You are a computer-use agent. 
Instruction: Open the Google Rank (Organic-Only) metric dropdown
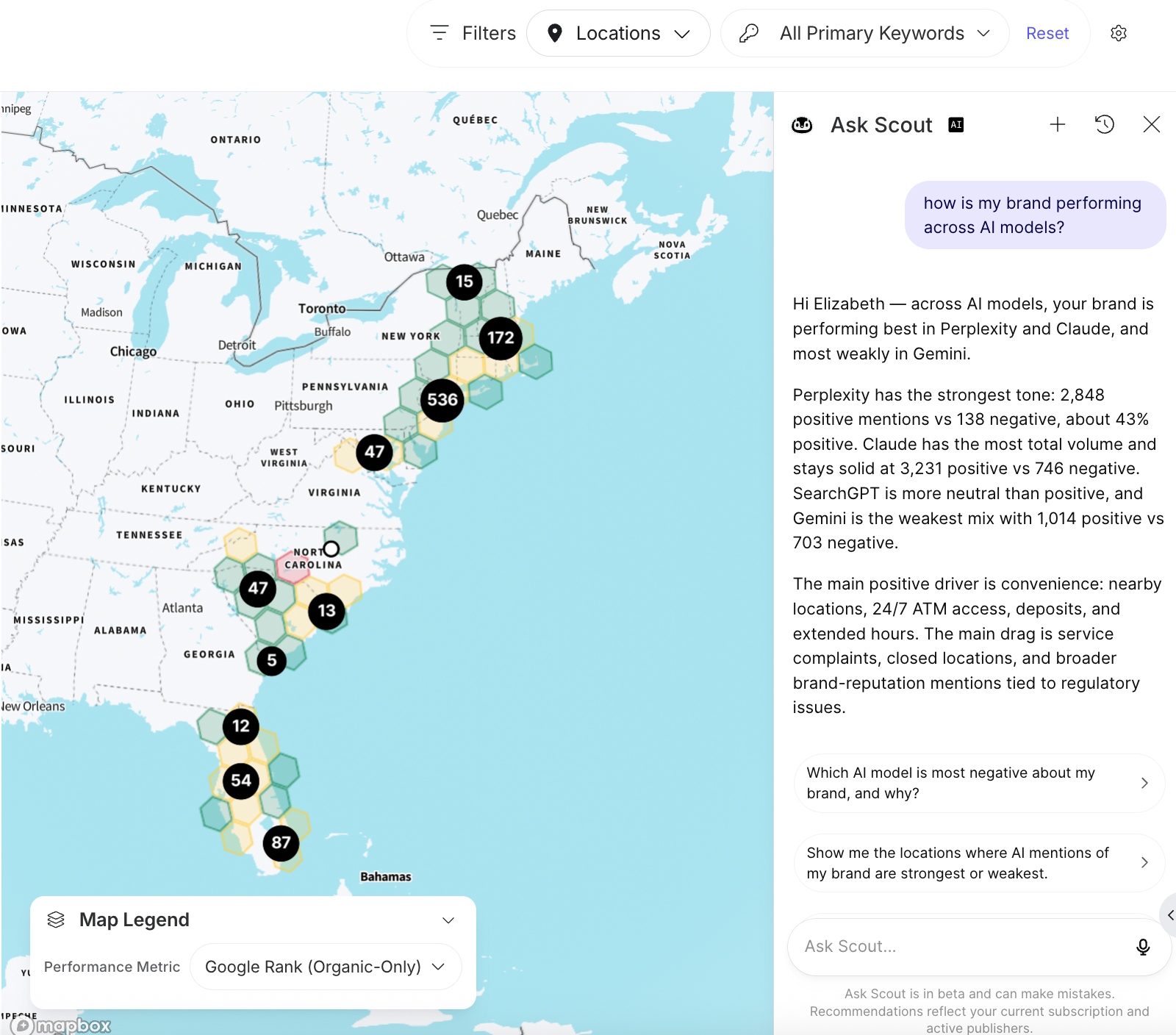326,967
